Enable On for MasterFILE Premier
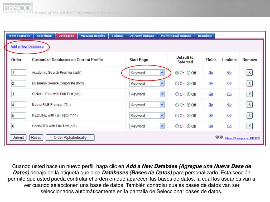This screenshot has width=270, height=202. (x=177, y=105)
